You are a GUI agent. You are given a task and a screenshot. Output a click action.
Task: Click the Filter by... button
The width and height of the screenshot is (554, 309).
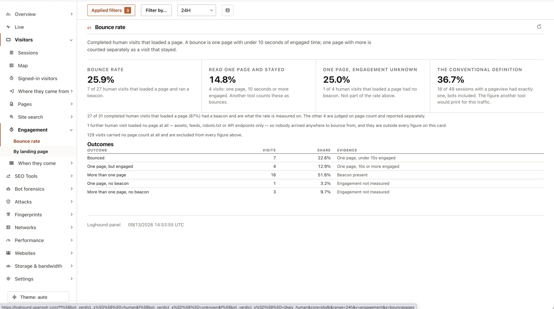pyautogui.click(x=156, y=10)
